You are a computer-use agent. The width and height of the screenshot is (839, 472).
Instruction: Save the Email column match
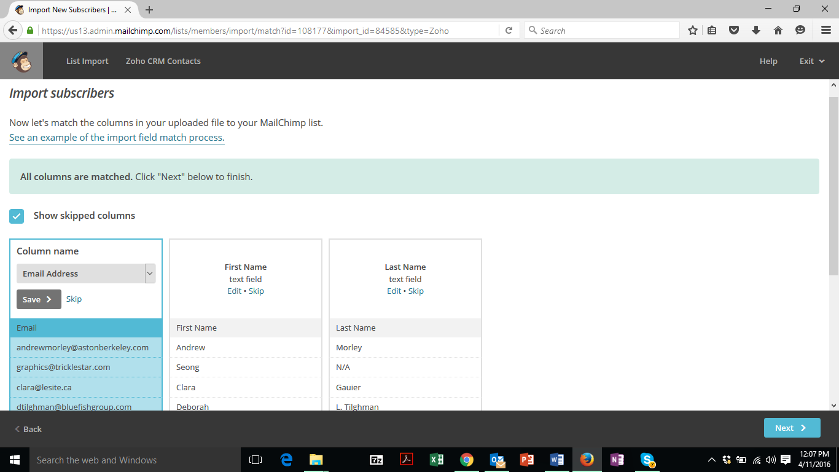click(x=39, y=299)
